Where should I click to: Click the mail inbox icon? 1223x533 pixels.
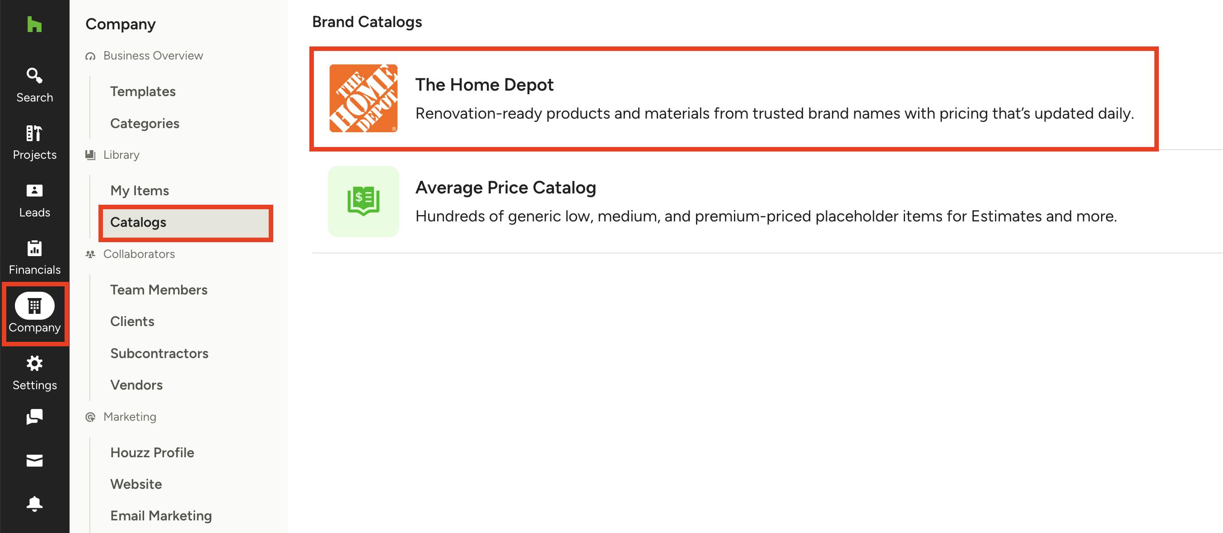point(35,460)
